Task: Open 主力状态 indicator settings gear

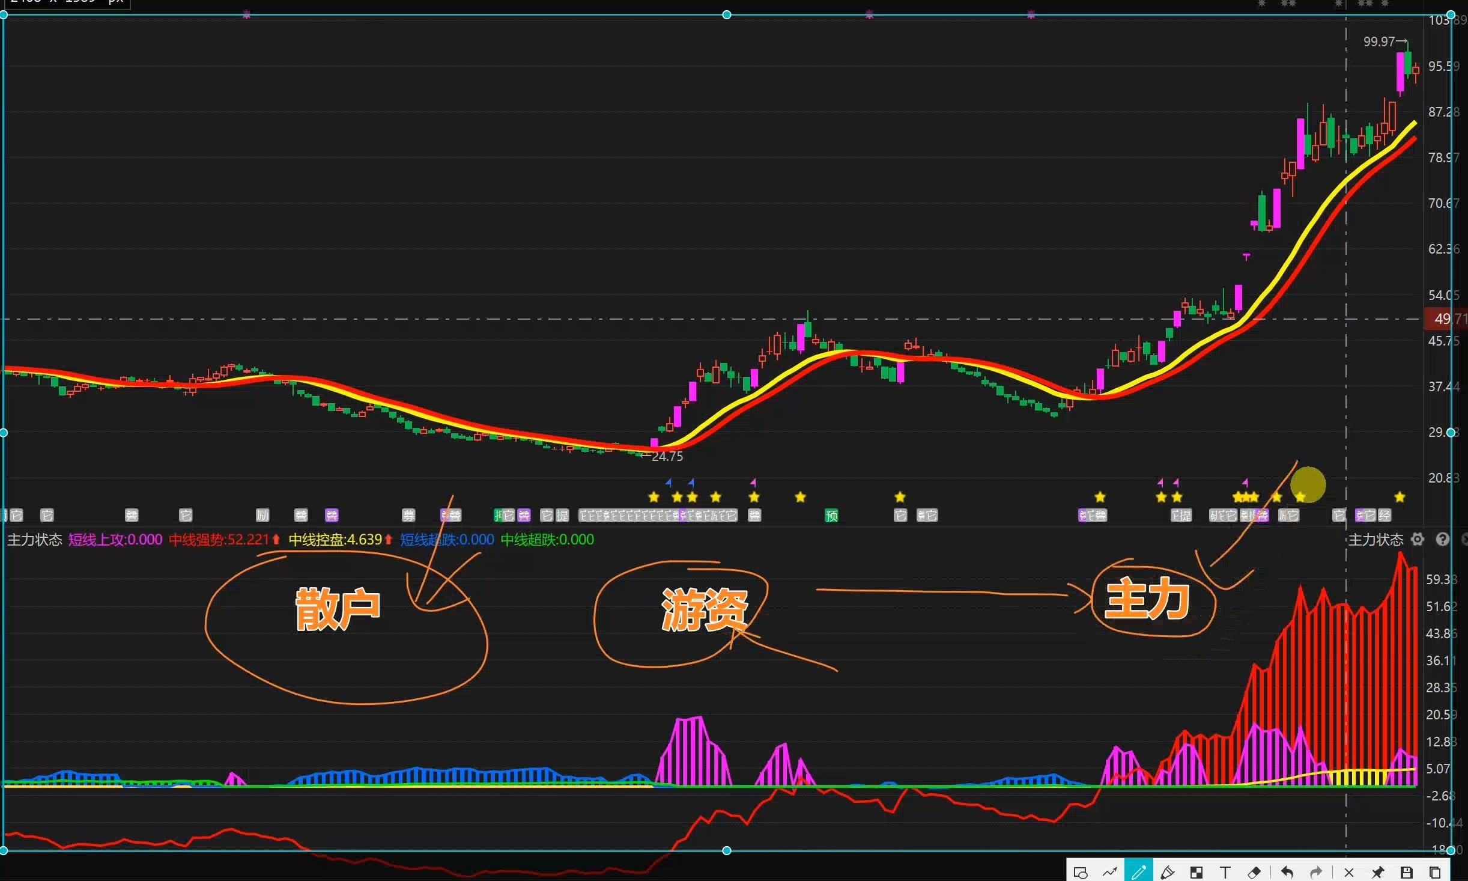Action: (1418, 539)
